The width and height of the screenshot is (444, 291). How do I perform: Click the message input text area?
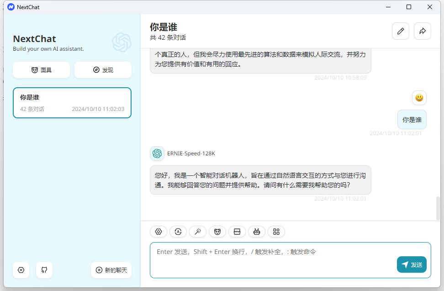tap(291, 260)
